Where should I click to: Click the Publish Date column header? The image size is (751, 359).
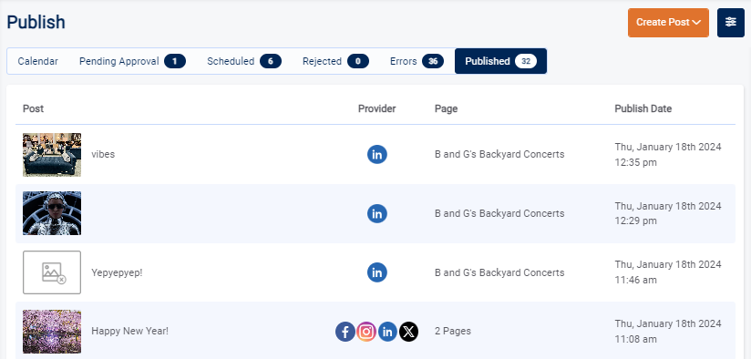pyautogui.click(x=643, y=108)
